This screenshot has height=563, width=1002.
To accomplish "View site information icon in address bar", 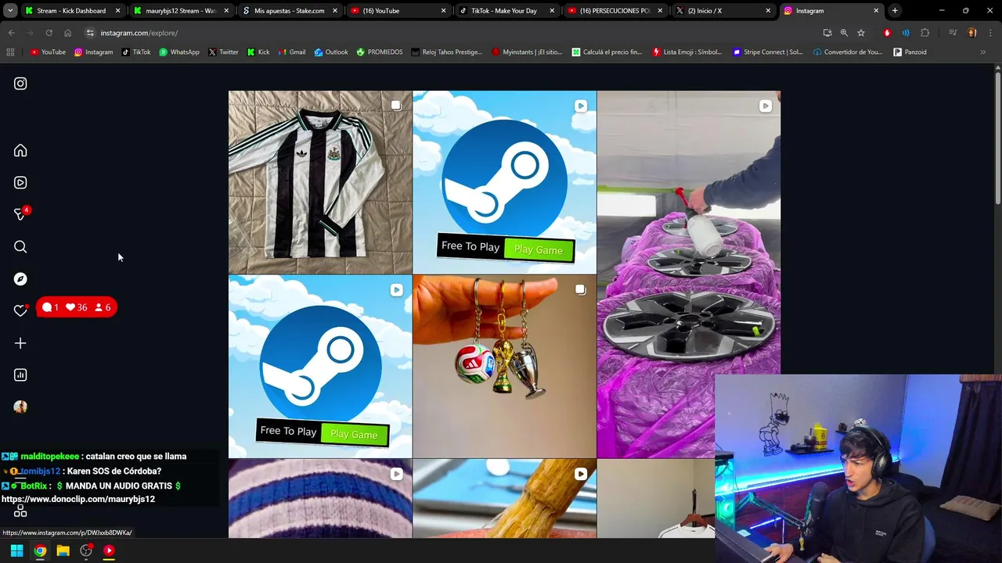I will pos(90,33).
